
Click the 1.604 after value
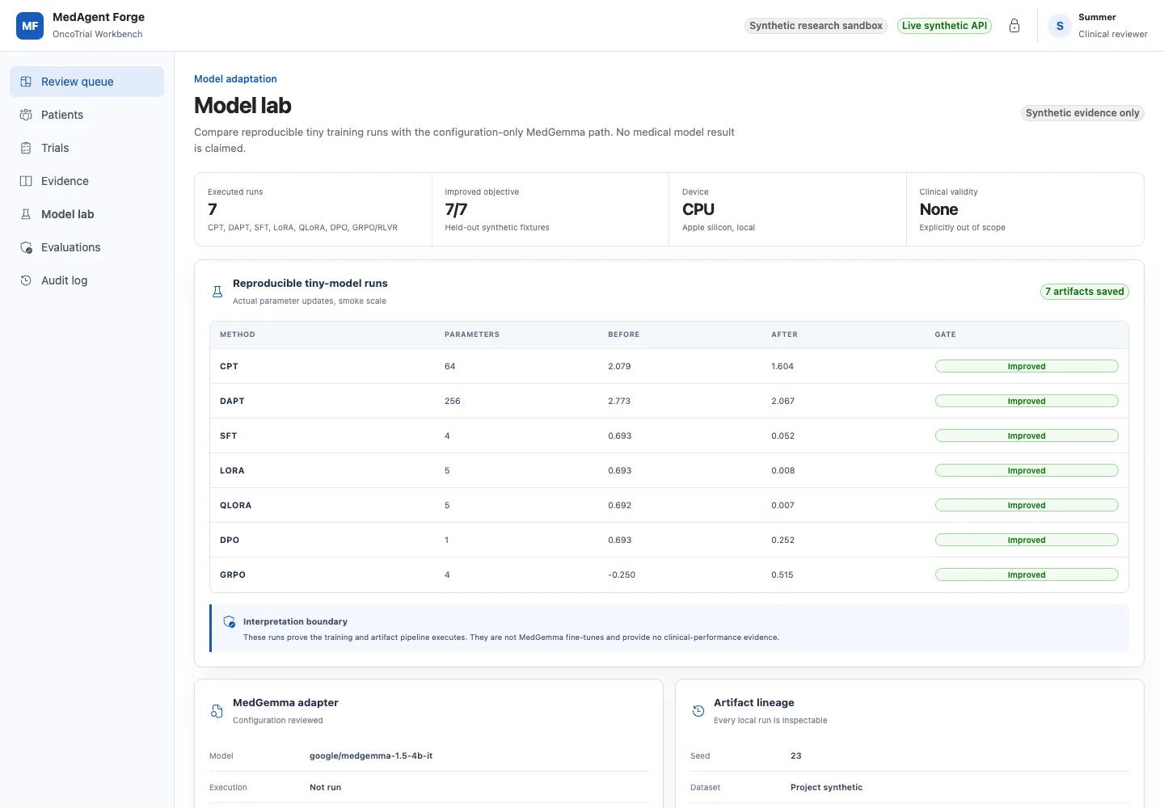coord(782,366)
